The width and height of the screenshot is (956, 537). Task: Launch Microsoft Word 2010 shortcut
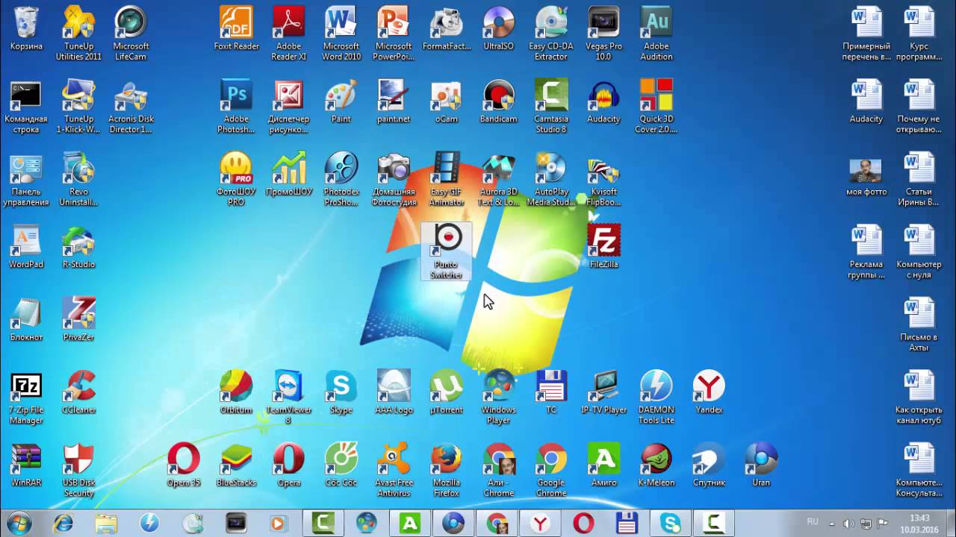pos(341,32)
